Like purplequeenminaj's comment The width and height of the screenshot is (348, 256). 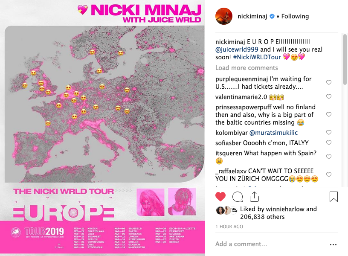pyautogui.click(x=329, y=83)
